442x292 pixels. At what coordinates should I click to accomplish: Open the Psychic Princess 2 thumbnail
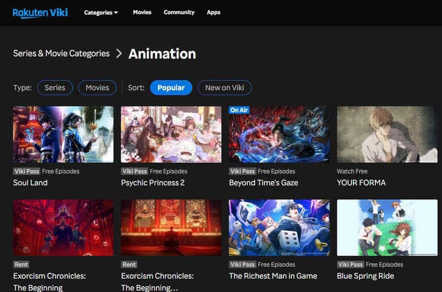[x=171, y=134]
